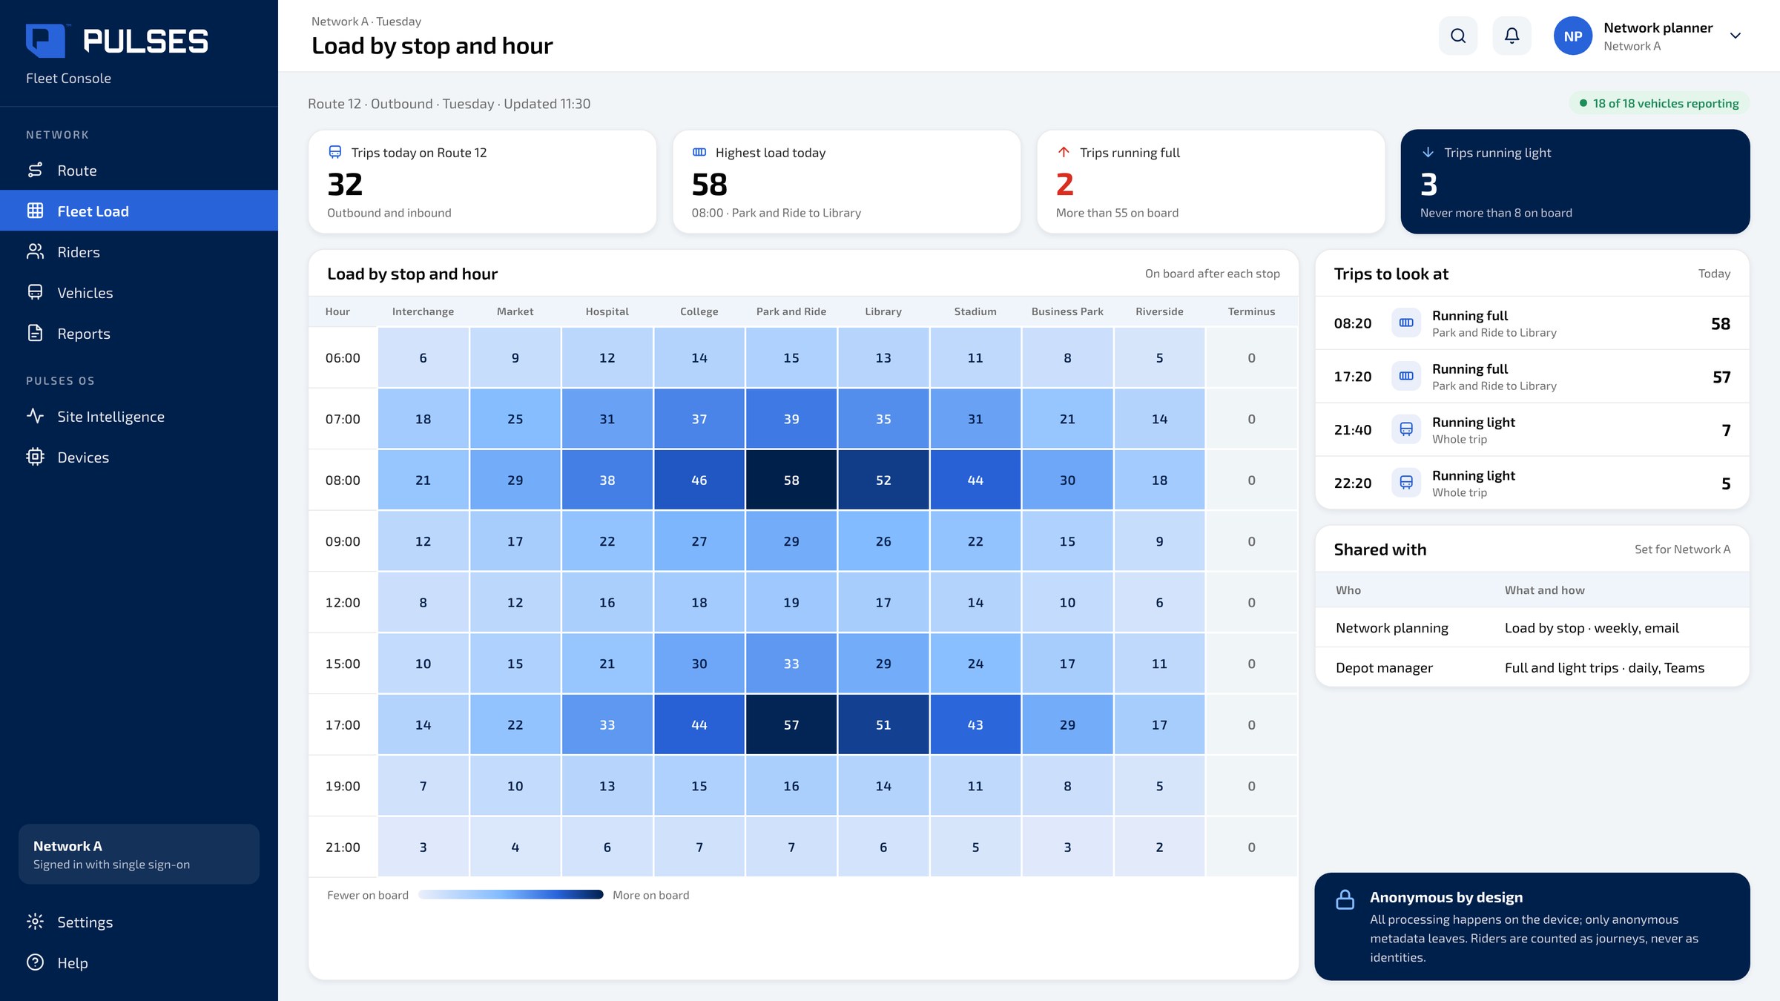Click the Depot manager shared row
The image size is (1780, 1001).
coord(1532,668)
